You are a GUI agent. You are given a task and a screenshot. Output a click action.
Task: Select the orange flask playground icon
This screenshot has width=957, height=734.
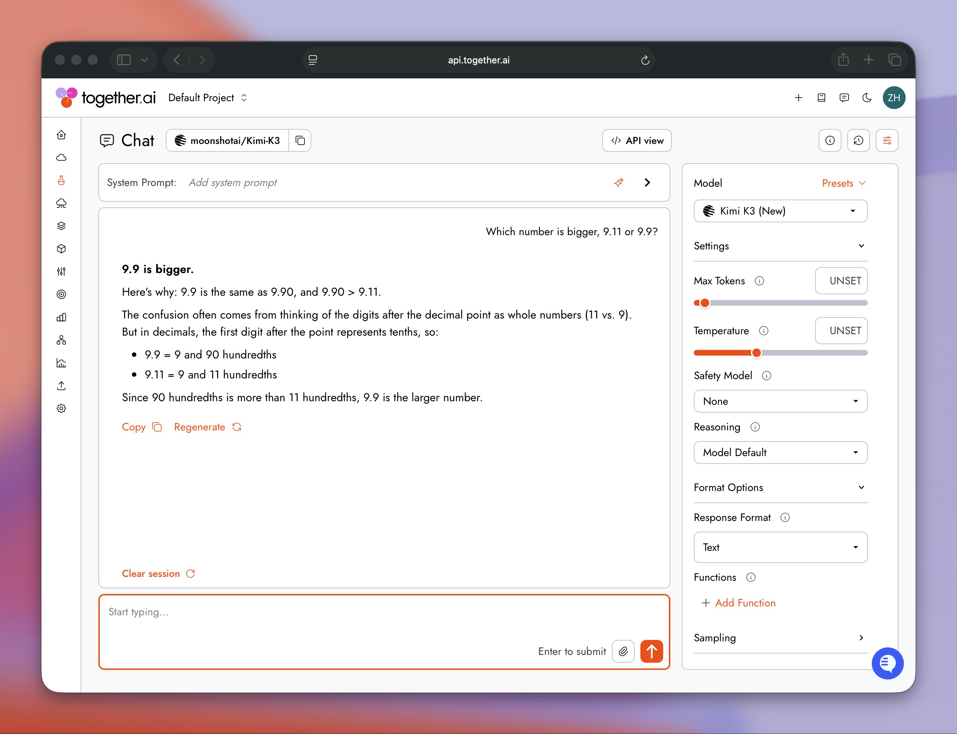pos(61,180)
